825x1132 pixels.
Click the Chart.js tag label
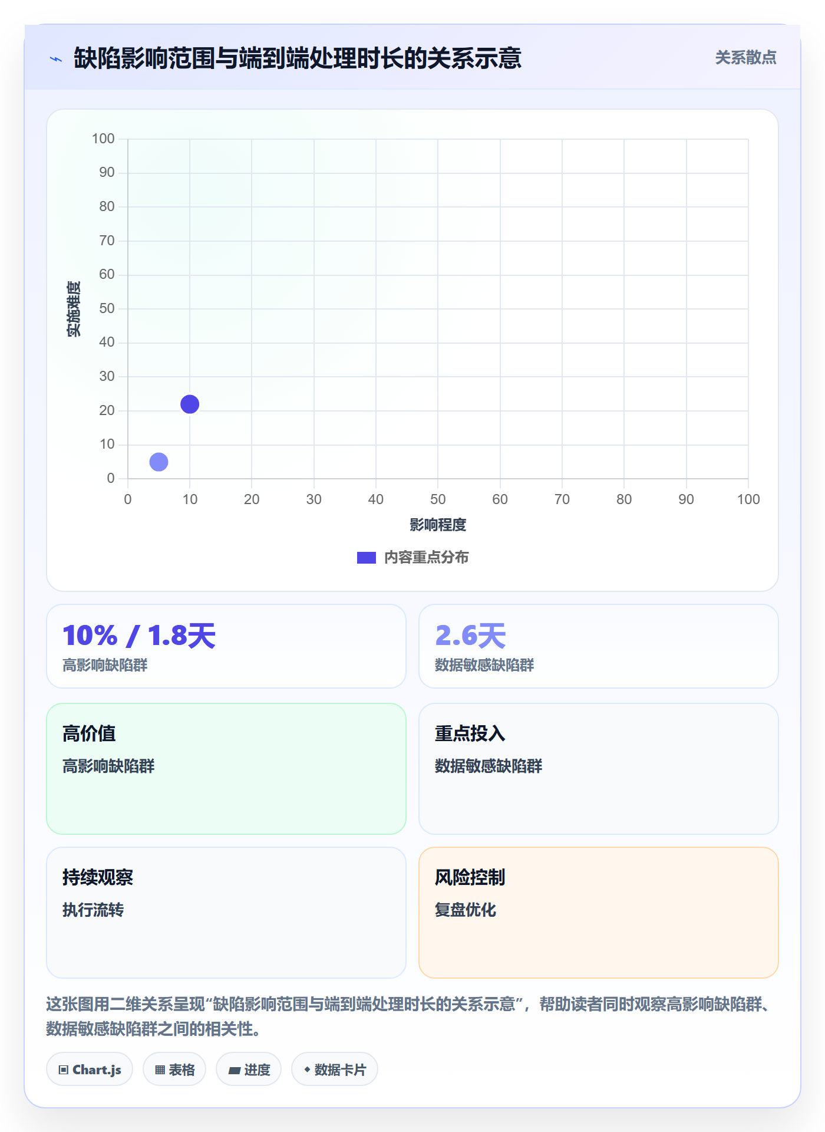tap(97, 1070)
